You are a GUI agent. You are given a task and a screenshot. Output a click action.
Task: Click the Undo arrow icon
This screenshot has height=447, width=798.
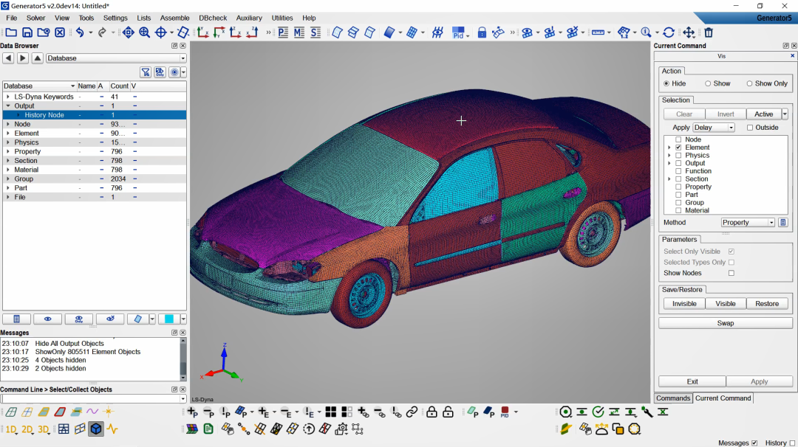[x=80, y=32]
